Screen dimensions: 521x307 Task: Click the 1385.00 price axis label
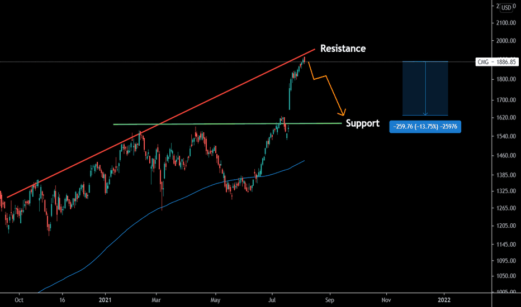506,175
